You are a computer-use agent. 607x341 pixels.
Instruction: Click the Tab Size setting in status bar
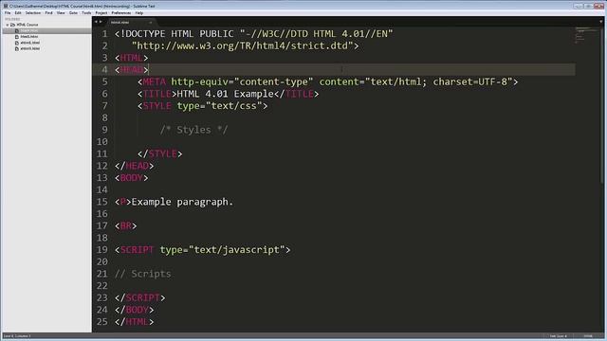point(558,336)
